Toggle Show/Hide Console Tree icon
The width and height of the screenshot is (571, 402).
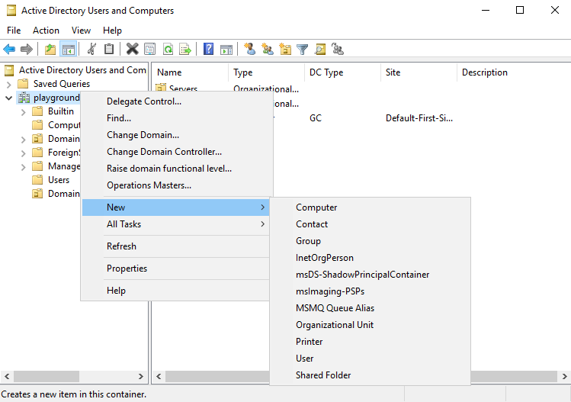tap(68, 49)
